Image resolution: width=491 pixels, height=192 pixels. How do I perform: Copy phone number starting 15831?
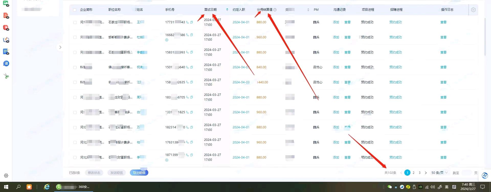[x=192, y=52]
